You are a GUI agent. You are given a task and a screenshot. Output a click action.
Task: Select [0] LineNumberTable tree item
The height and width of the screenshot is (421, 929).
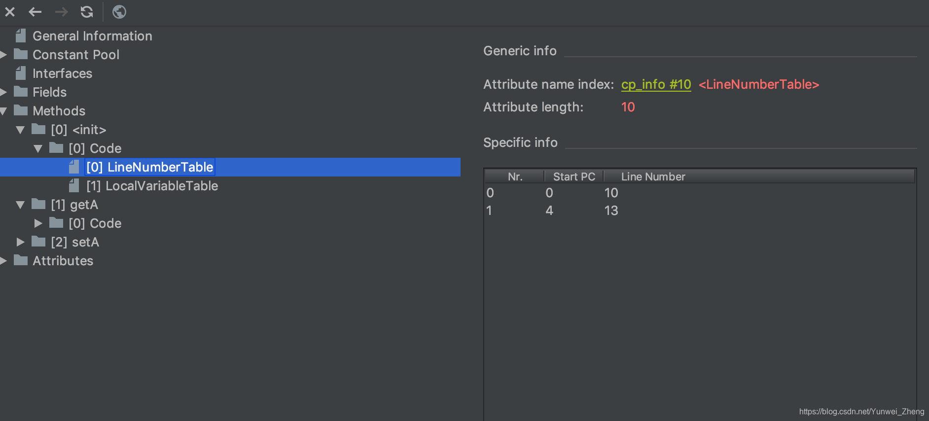coord(150,167)
